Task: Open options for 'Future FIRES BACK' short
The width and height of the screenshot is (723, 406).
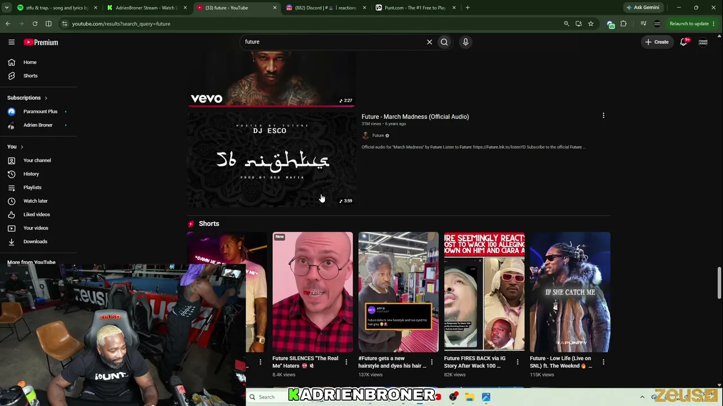Action: pyautogui.click(x=518, y=362)
